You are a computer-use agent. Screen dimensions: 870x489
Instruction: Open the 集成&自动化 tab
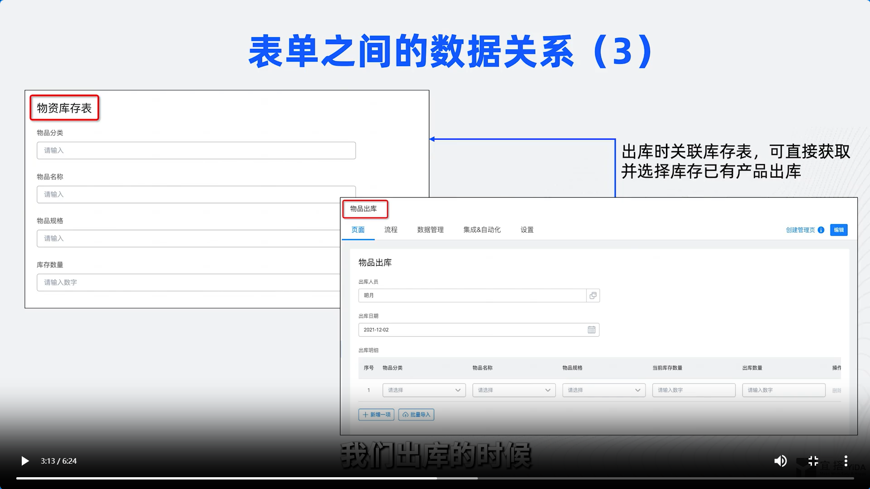(x=482, y=230)
